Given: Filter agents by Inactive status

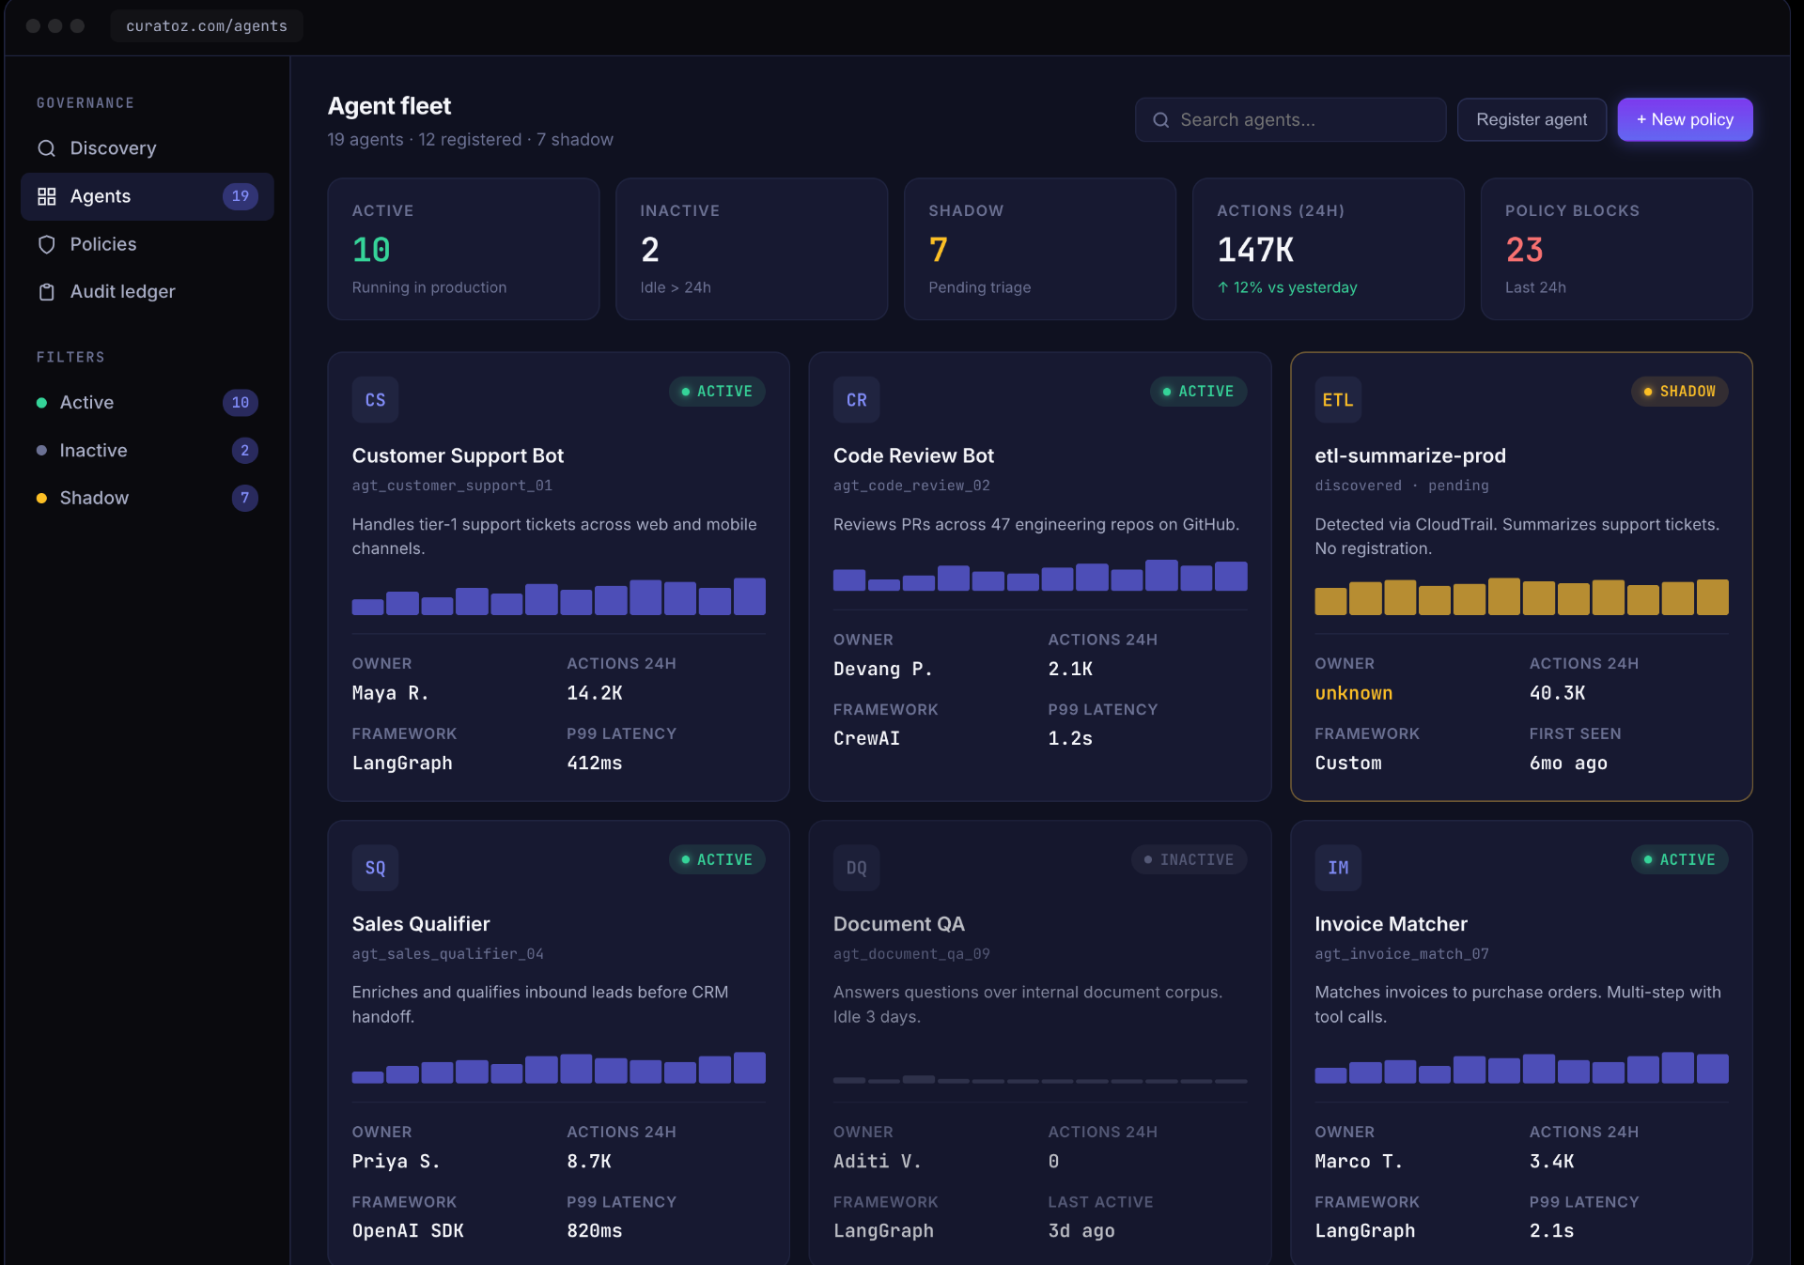Looking at the screenshot, I should (148, 451).
